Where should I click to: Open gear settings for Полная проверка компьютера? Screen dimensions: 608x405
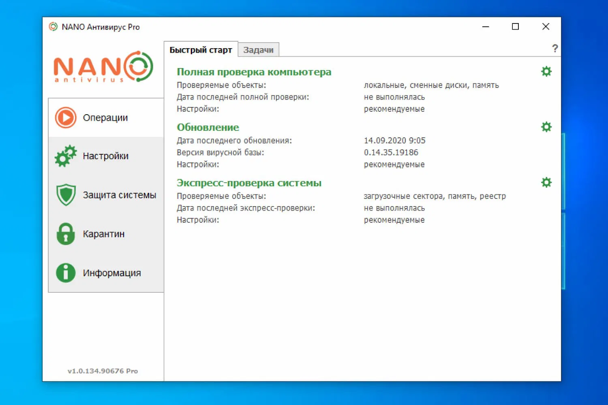(x=546, y=71)
